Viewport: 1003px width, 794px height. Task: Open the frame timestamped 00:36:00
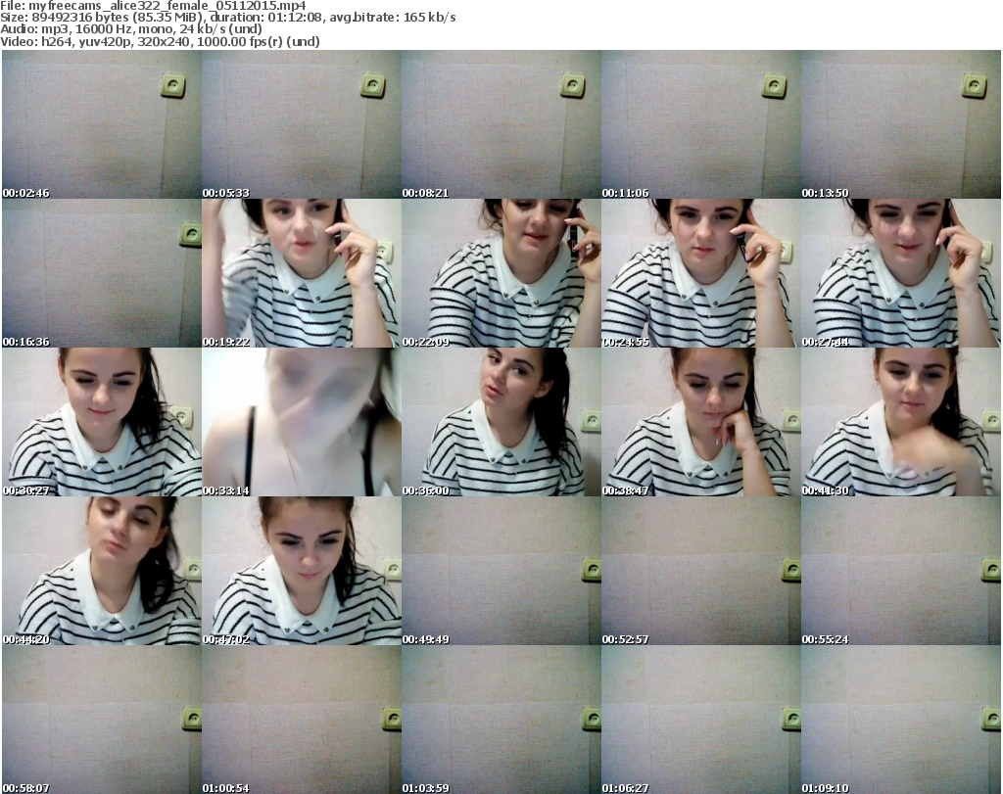point(501,422)
